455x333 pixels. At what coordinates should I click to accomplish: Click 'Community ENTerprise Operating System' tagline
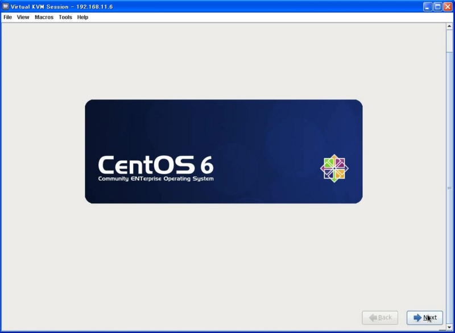156,178
